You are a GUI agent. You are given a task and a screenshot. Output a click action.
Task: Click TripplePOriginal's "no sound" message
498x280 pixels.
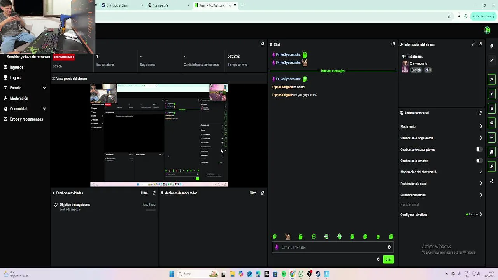(288, 87)
